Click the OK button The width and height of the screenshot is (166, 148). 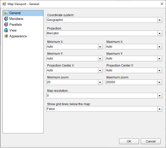point(129,141)
